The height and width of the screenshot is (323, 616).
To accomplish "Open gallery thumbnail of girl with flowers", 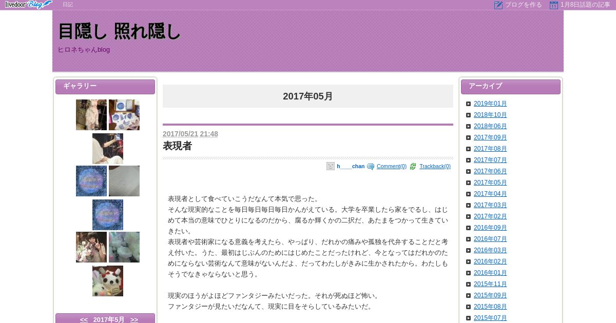I will coord(91,247).
